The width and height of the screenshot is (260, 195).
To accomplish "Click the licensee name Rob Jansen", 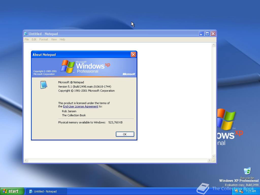I will (69, 111).
